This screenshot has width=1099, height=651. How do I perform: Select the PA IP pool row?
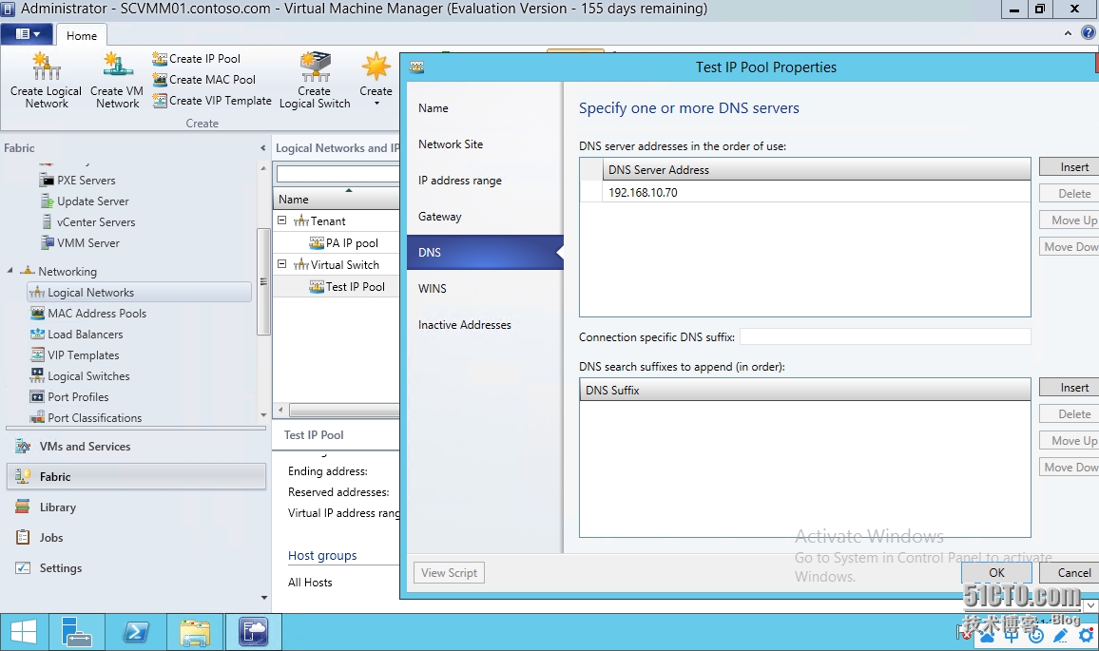pyautogui.click(x=337, y=243)
